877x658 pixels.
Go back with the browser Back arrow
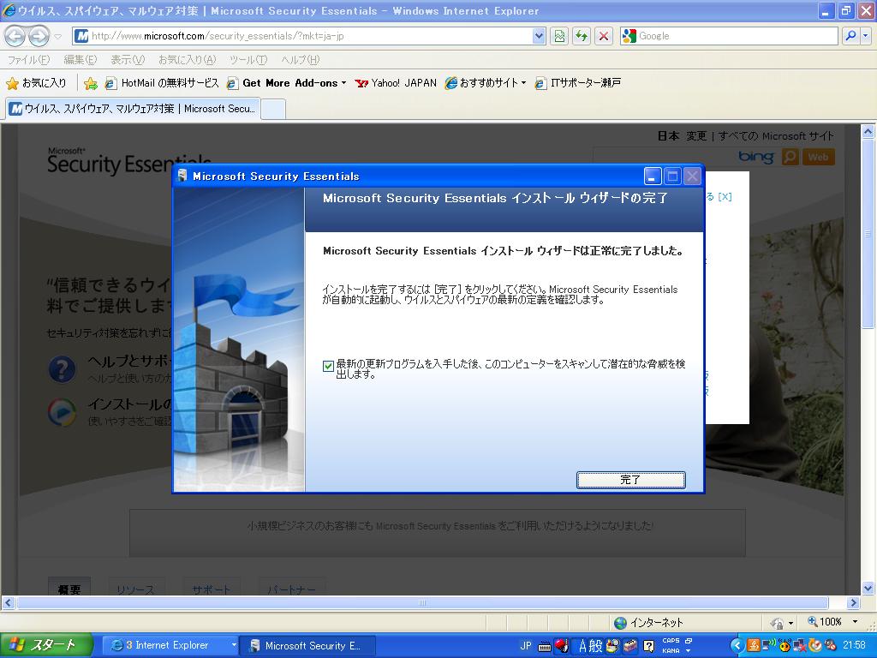[15, 36]
